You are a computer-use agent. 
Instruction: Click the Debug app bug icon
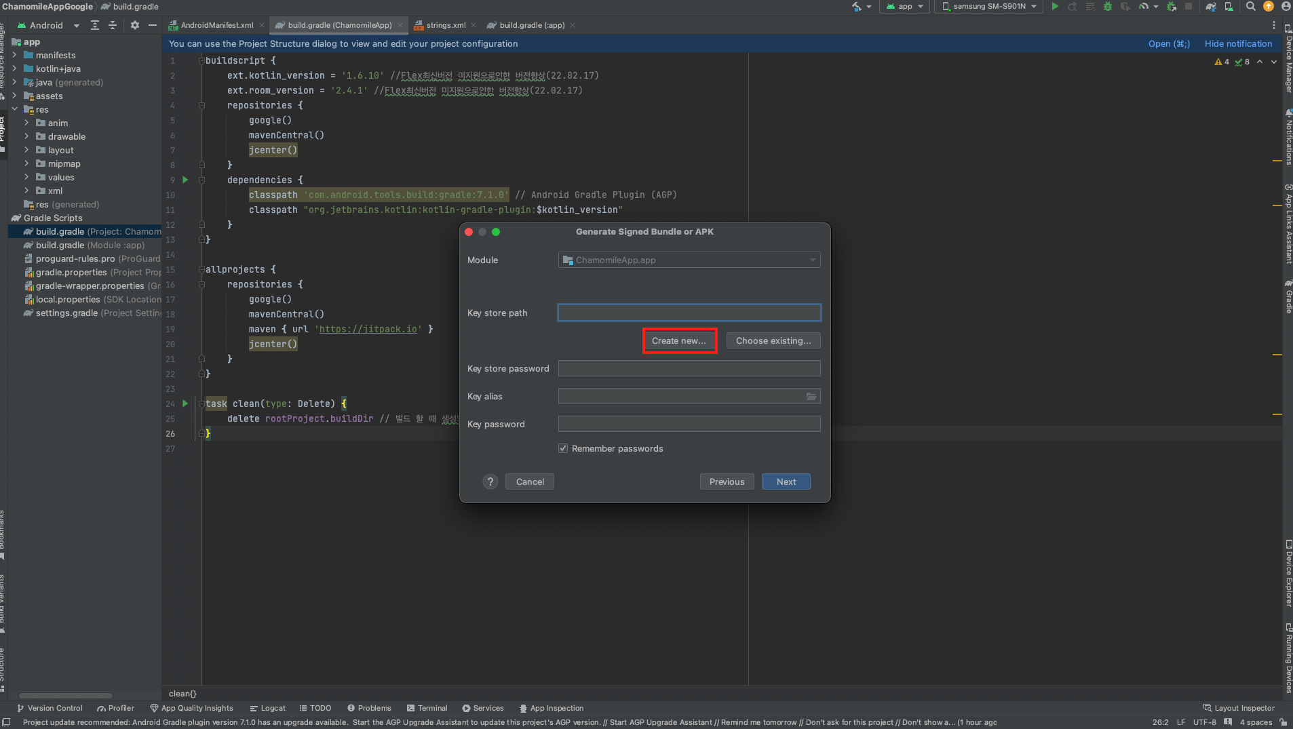(x=1108, y=7)
